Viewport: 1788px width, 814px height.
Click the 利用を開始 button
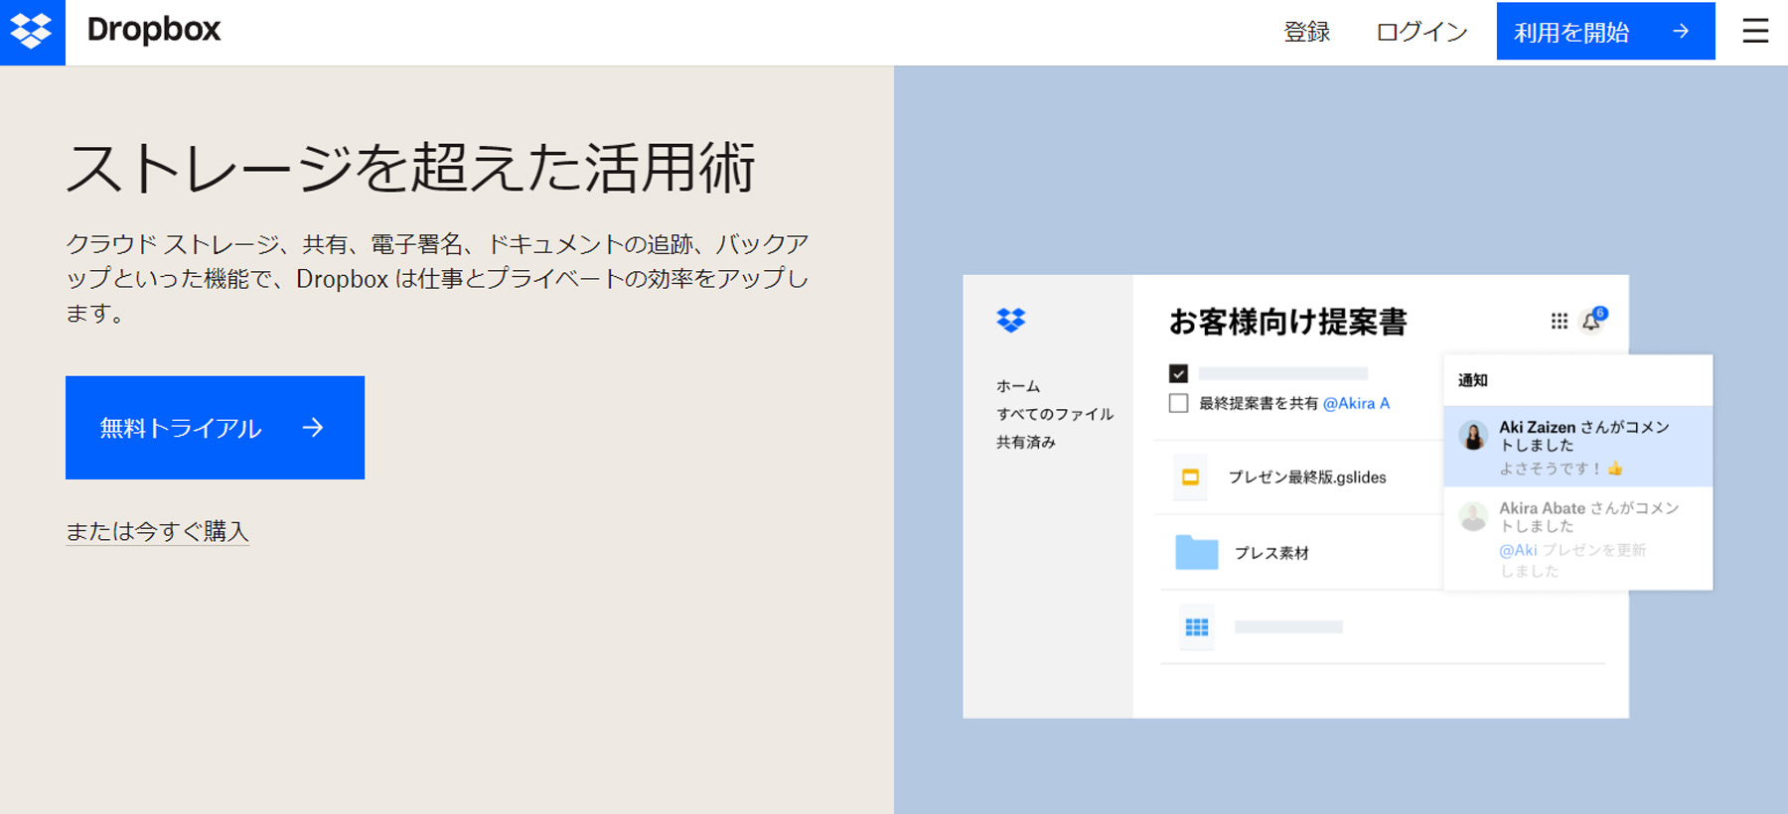coord(1605,31)
